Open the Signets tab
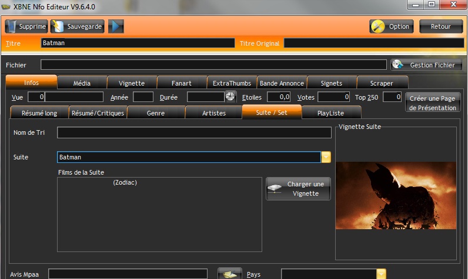468x279 pixels. [332, 83]
